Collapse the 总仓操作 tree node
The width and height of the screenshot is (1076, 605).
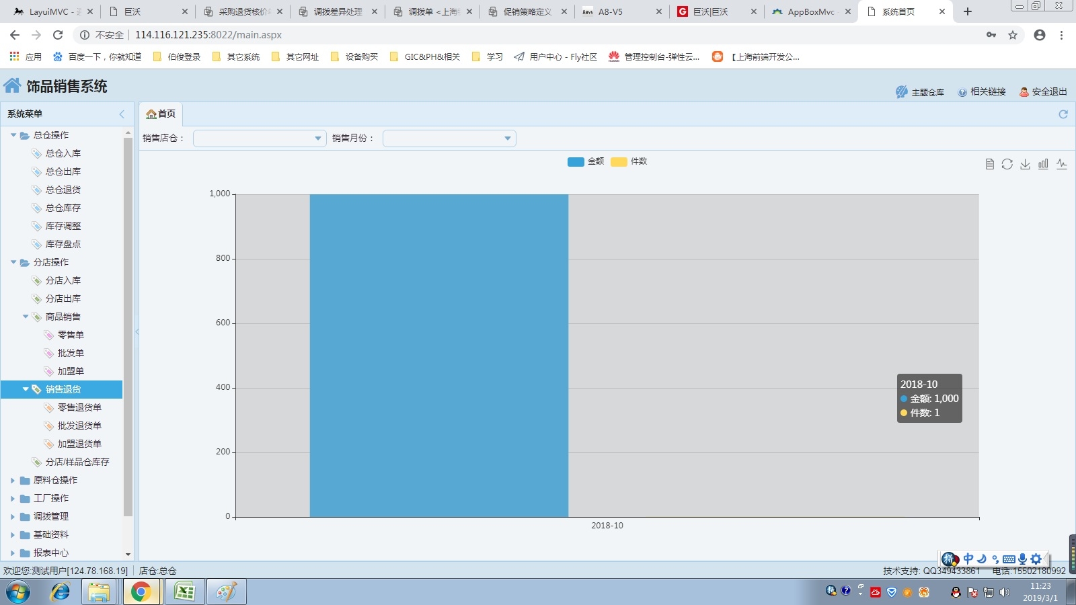(13, 135)
